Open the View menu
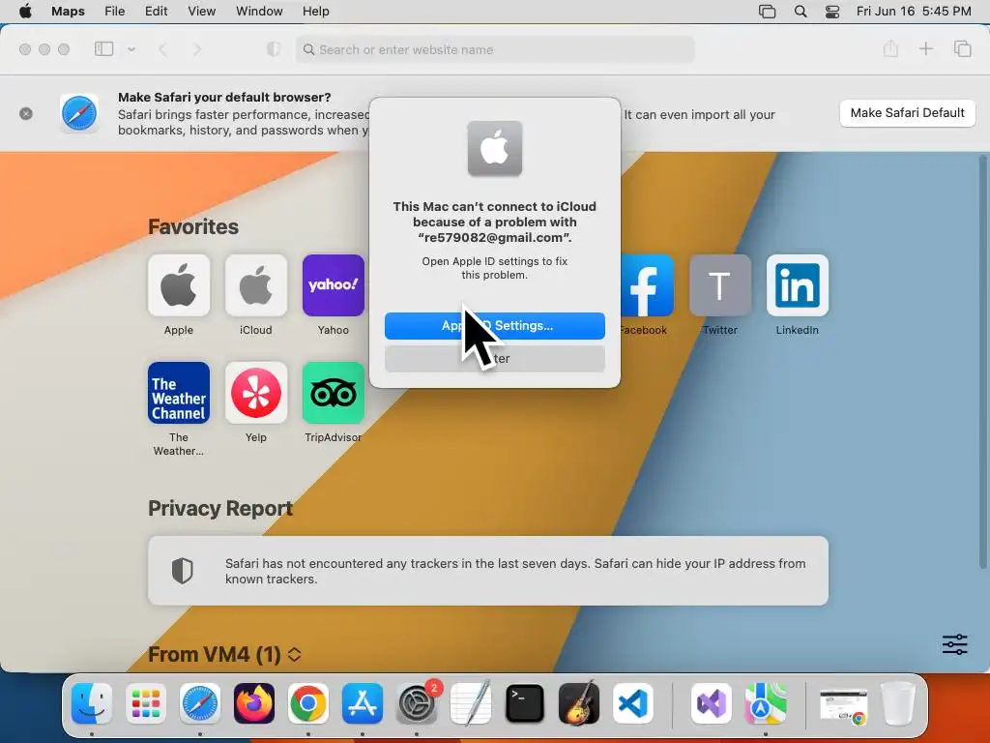The image size is (990, 743). click(201, 12)
